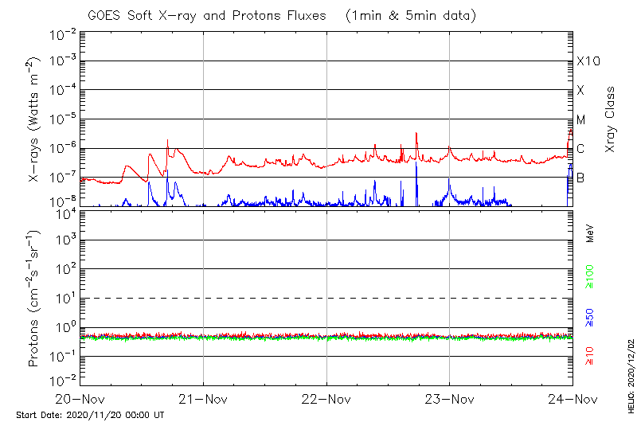Click the red ≥10 MeV legend label
Image resolution: width=637 pixels, height=422 pixels.
590,356
